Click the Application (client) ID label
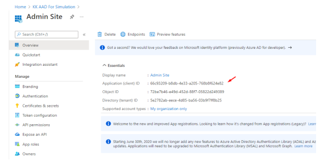 (x=121, y=84)
